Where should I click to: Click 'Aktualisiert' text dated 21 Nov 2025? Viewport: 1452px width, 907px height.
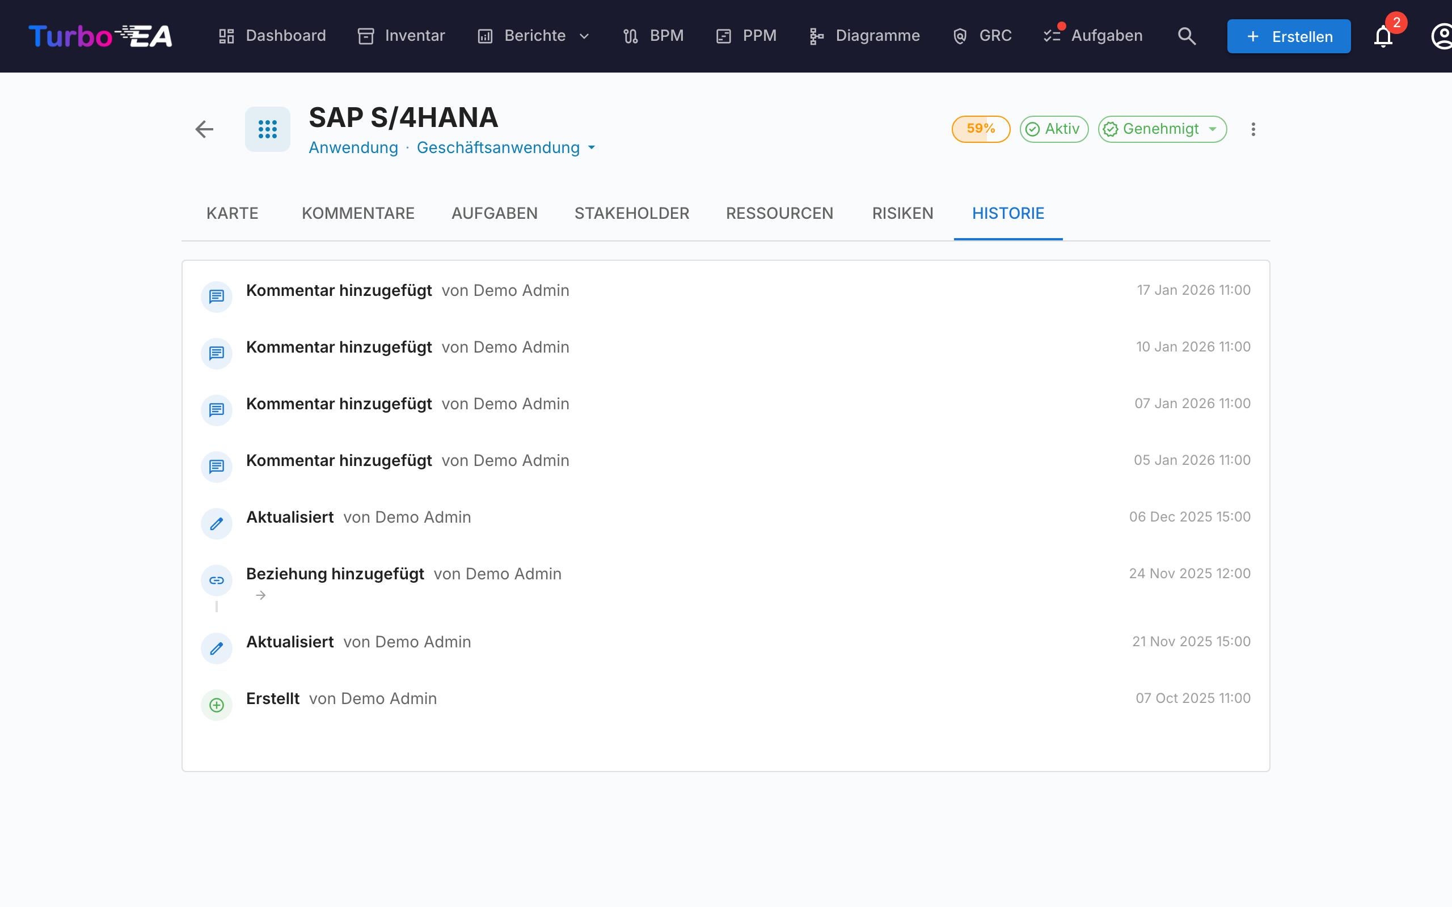[290, 642]
